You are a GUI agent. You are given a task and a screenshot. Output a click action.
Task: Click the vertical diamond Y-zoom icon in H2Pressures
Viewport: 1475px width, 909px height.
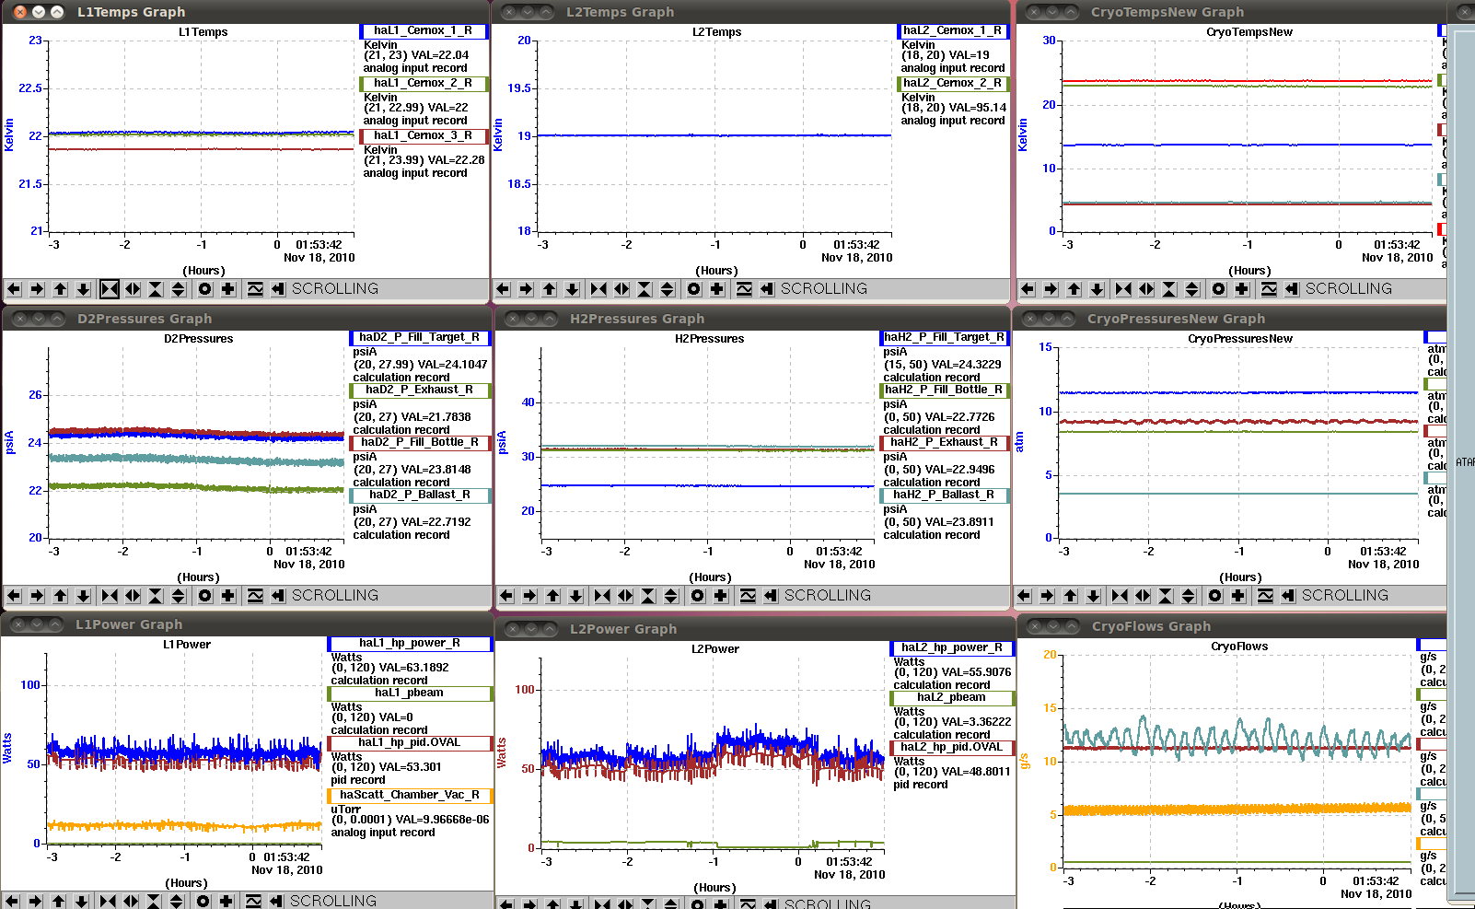pos(671,596)
